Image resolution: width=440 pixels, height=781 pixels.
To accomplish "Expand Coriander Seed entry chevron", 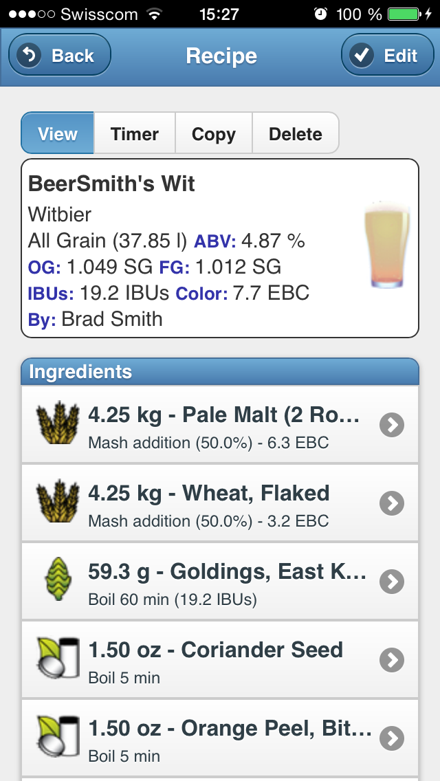I will coord(392,661).
